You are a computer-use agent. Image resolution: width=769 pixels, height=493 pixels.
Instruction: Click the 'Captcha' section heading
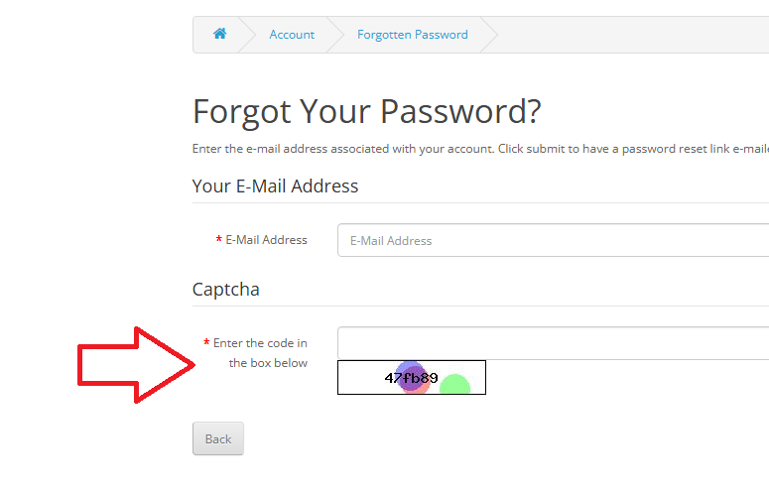coord(225,290)
